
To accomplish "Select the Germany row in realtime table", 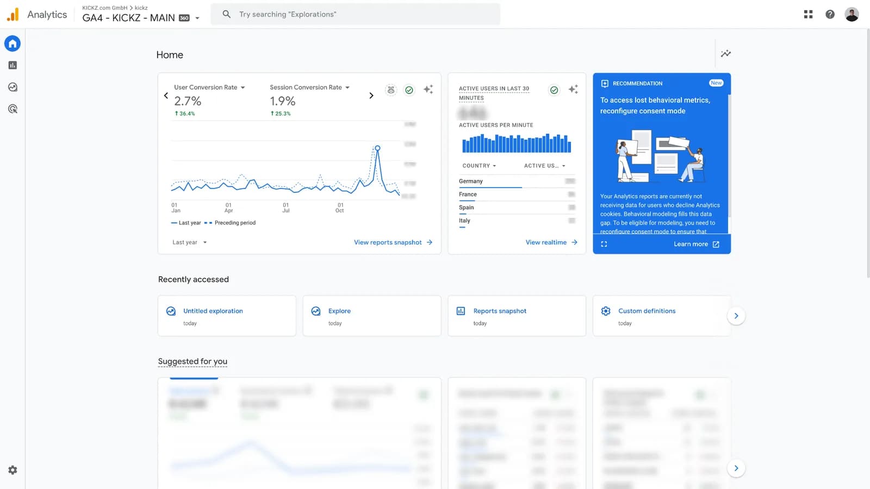I will [x=517, y=181].
